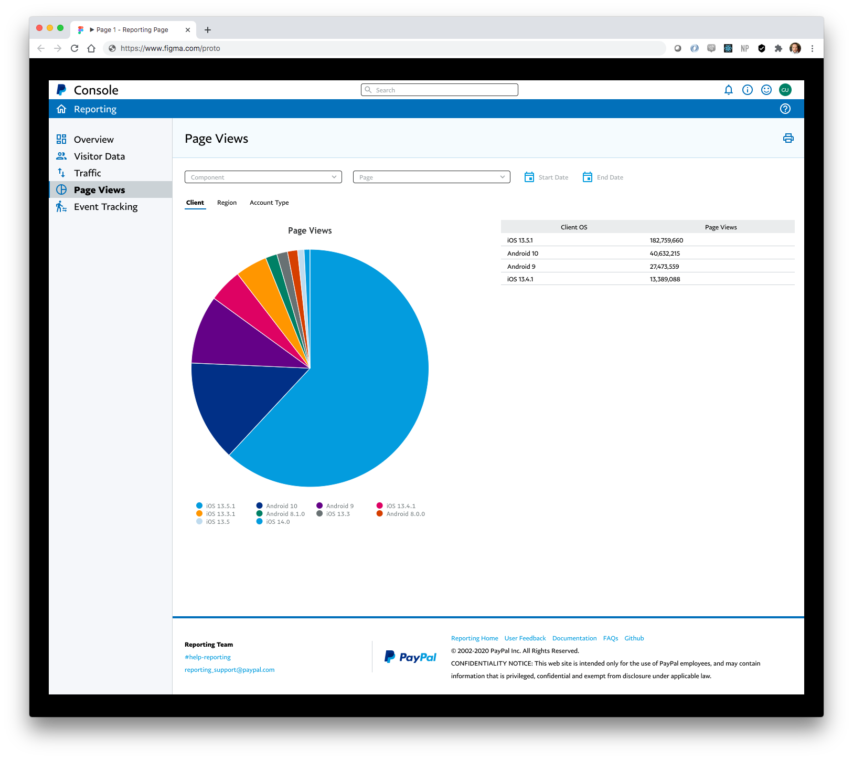Open feedback using the smiley icon
The width and height of the screenshot is (853, 759).
(766, 90)
